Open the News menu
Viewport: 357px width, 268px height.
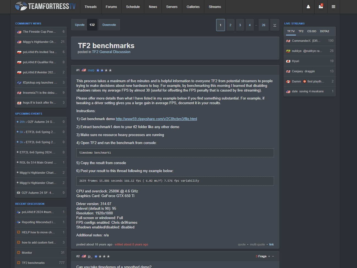click(153, 7)
